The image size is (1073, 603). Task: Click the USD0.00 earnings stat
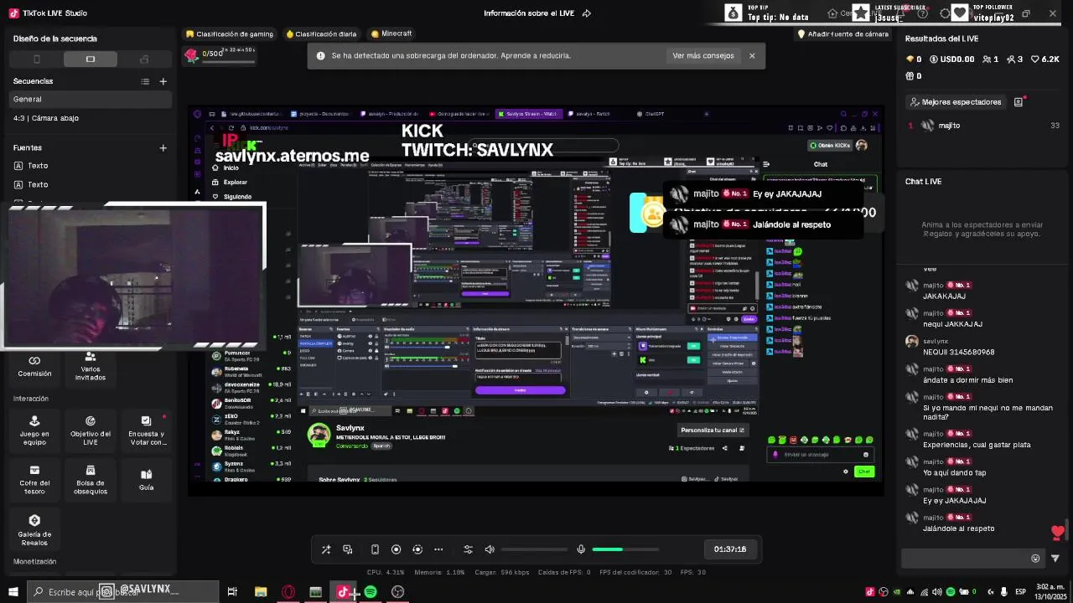point(951,59)
